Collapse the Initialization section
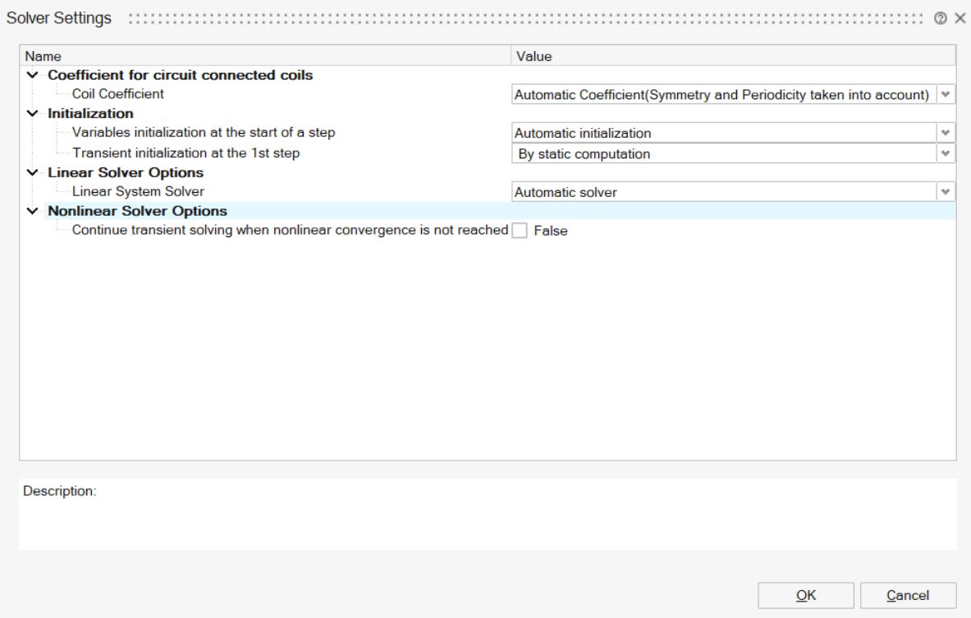This screenshot has width=971, height=618. click(32, 113)
